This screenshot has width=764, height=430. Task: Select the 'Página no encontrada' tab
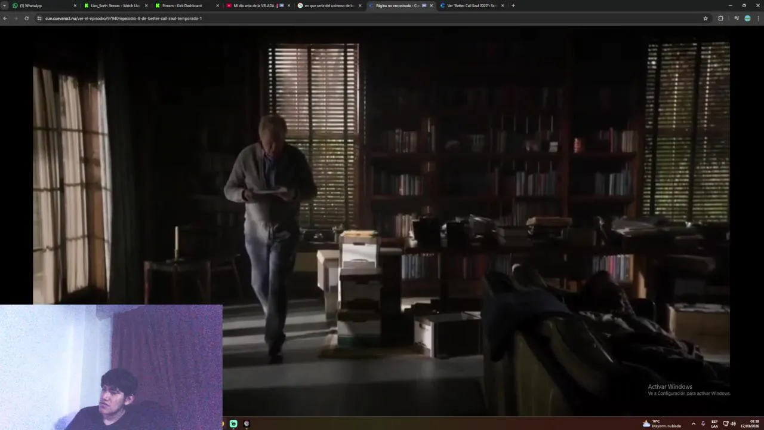click(400, 5)
